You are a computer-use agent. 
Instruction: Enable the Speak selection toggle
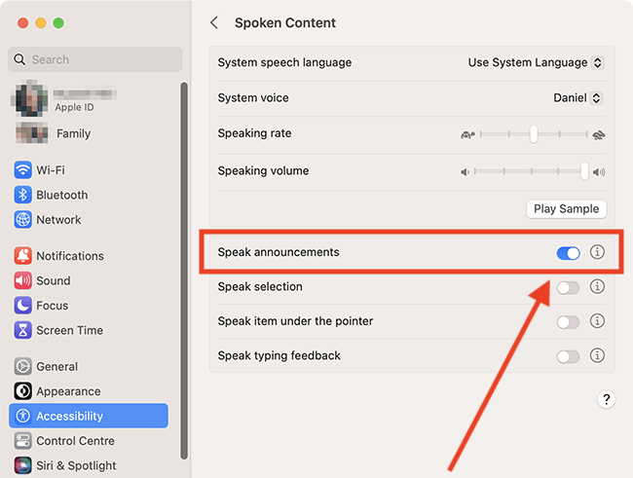pyautogui.click(x=568, y=288)
